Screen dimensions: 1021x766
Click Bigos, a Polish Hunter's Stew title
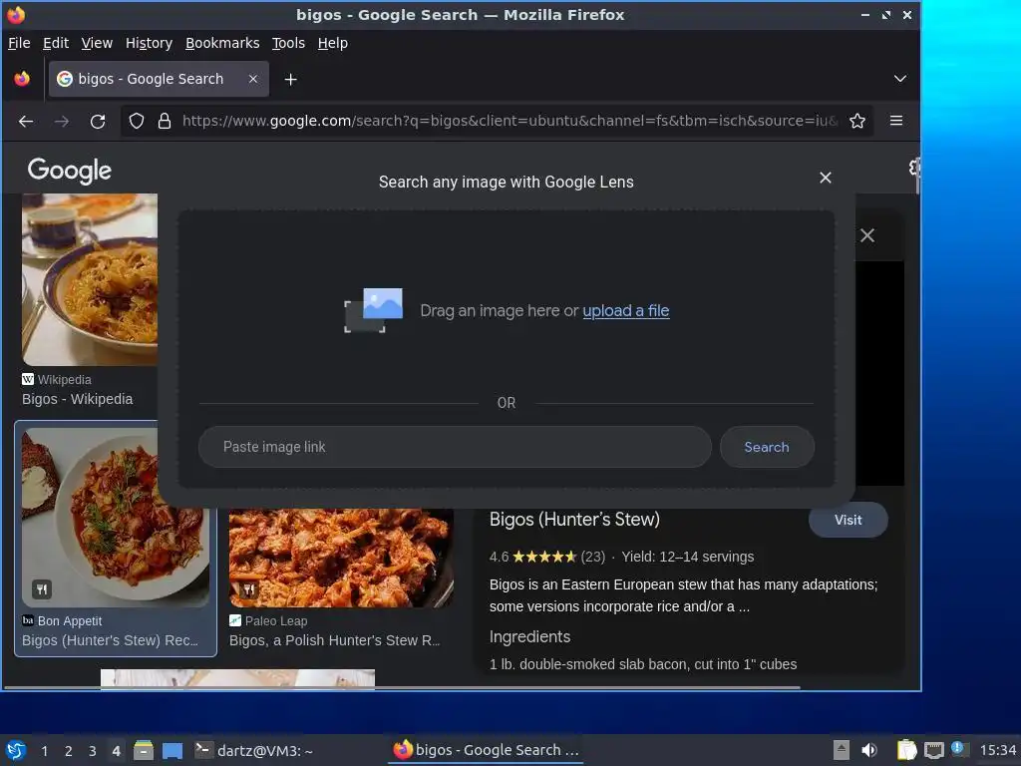335,640
